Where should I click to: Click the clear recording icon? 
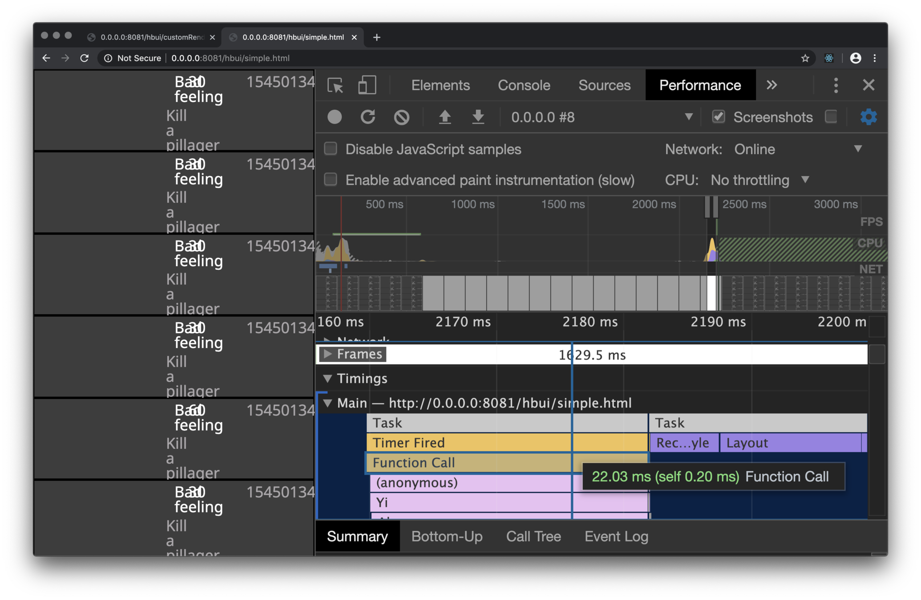point(401,117)
